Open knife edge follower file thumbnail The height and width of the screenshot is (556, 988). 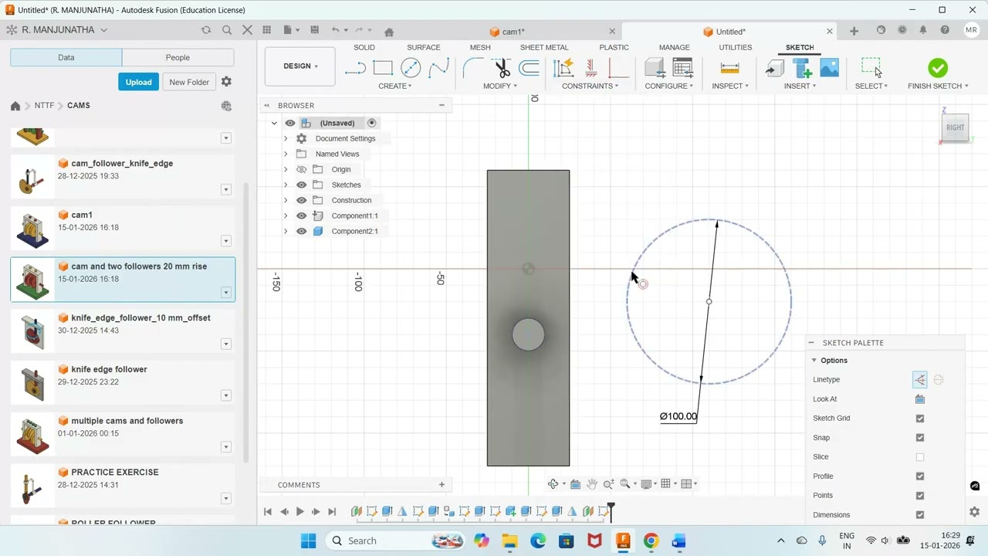coord(33,381)
